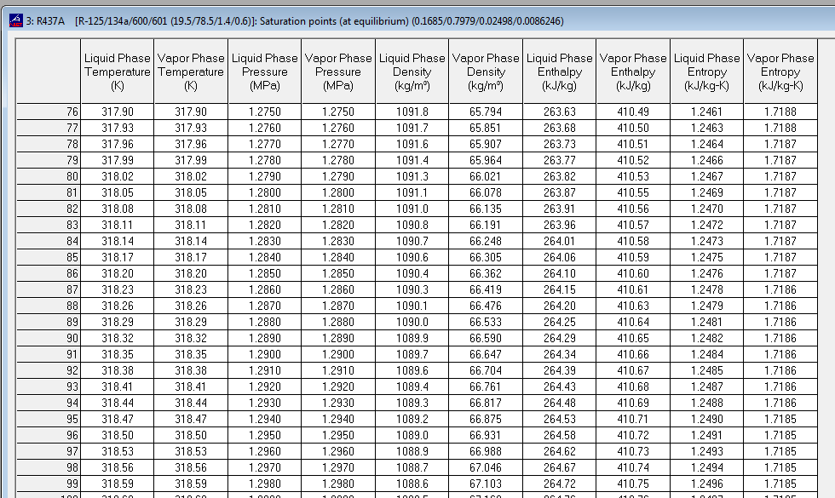Viewport: 835px width, 498px height.
Task: Click the cell showing density 1091.8
Action: click(412, 111)
